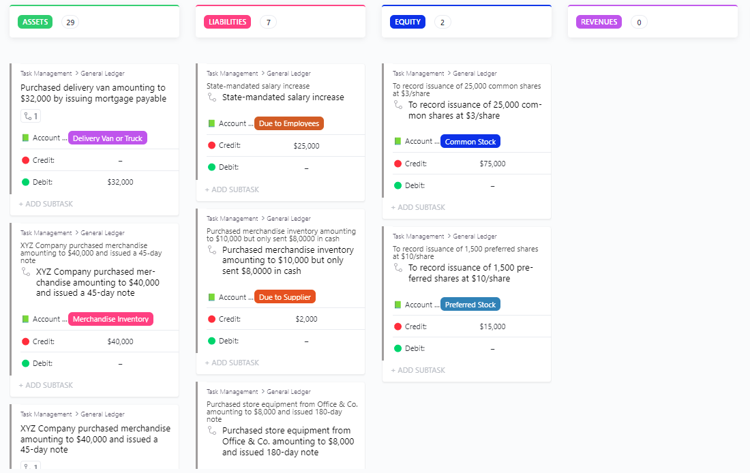
Task: Open the Due to Supplier account dropdown
Action: tap(285, 297)
